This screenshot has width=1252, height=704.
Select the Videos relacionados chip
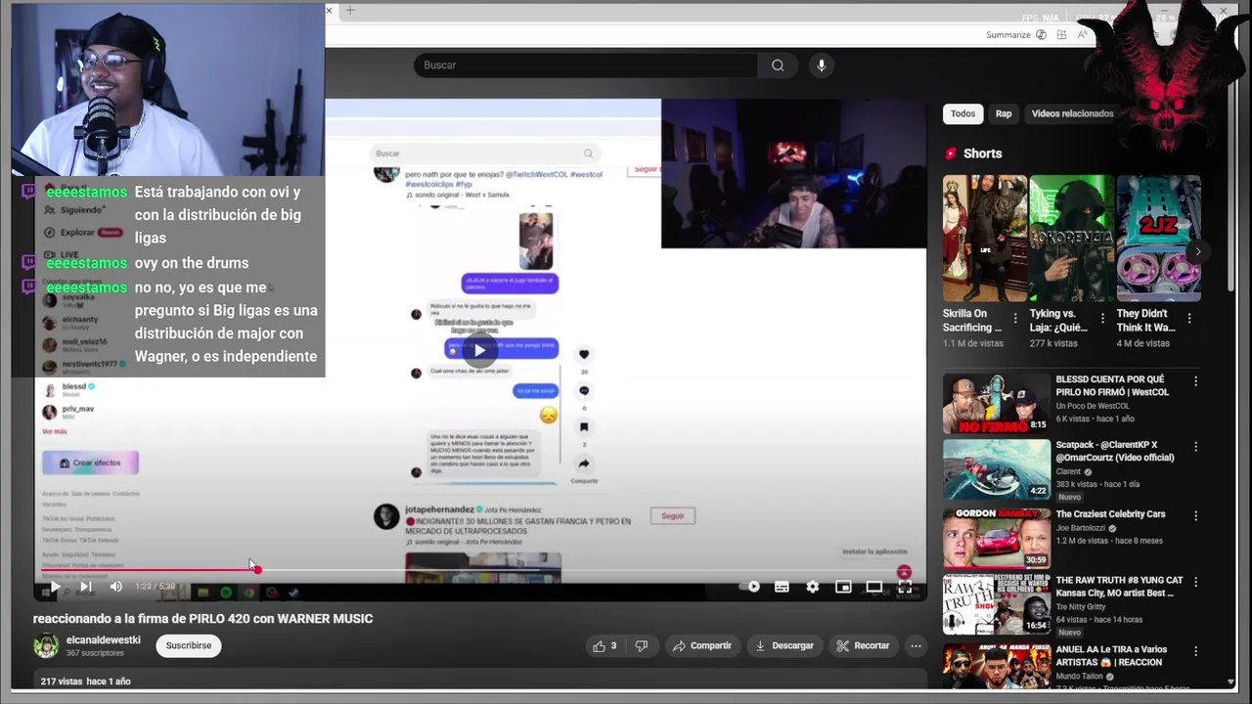tap(1072, 113)
